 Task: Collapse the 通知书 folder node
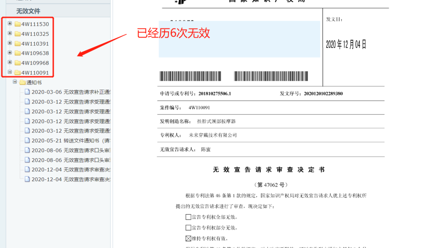pyautogui.click(x=15, y=82)
